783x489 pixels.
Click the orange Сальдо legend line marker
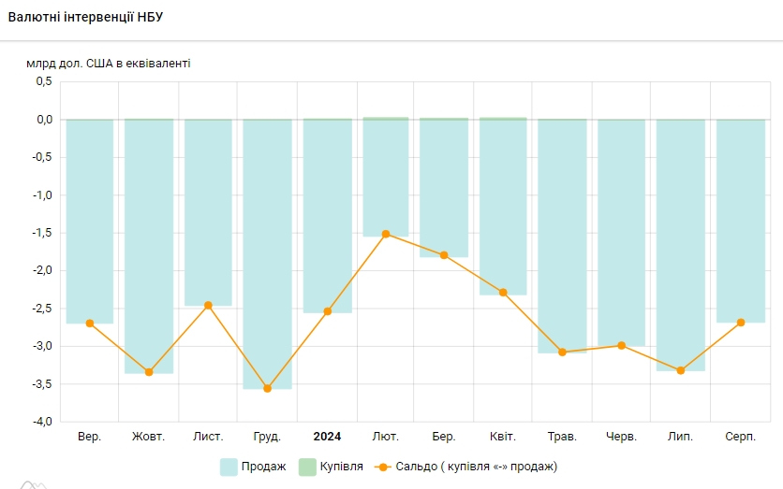click(x=382, y=466)
